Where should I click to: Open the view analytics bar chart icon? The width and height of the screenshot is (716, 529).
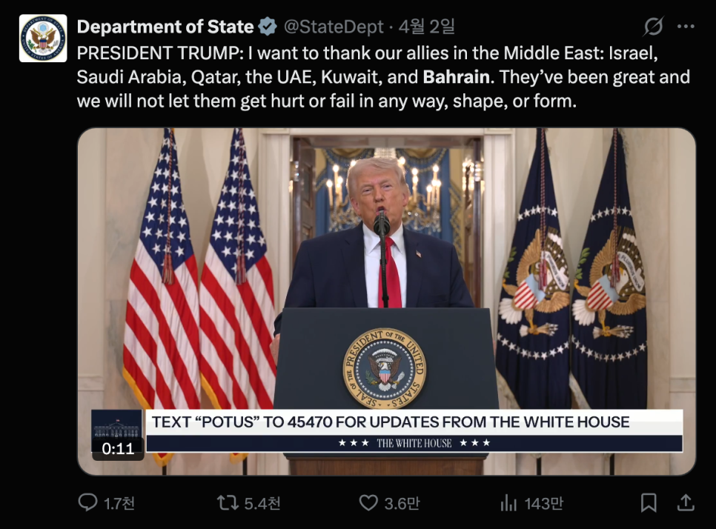click(508, 504)
